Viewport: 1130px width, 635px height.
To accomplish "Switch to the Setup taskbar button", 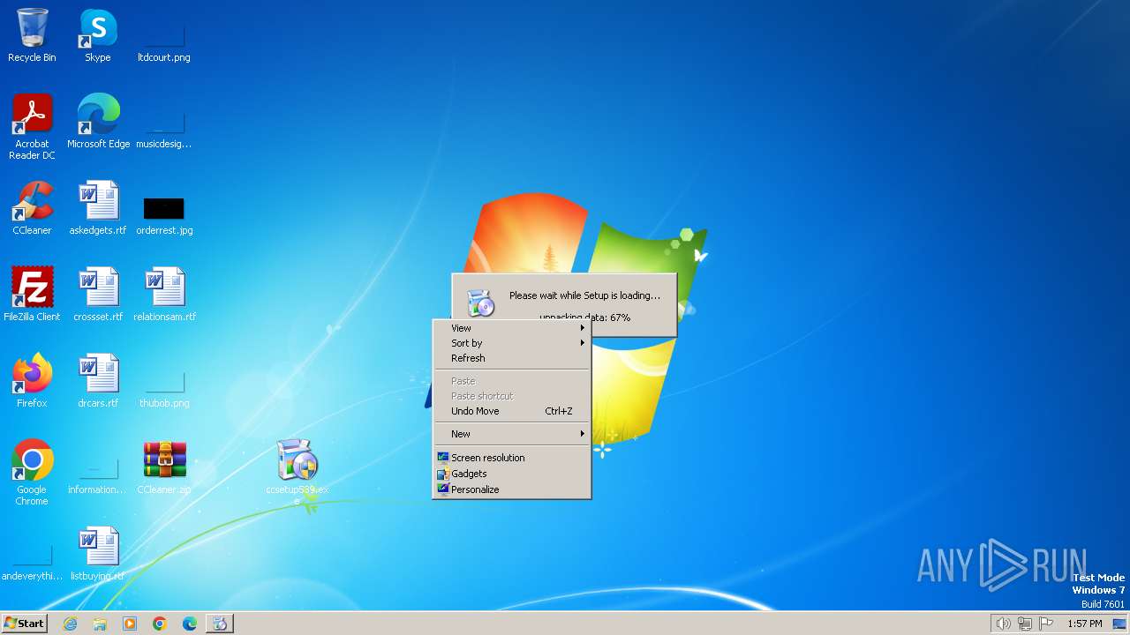I will coord(220,624).
